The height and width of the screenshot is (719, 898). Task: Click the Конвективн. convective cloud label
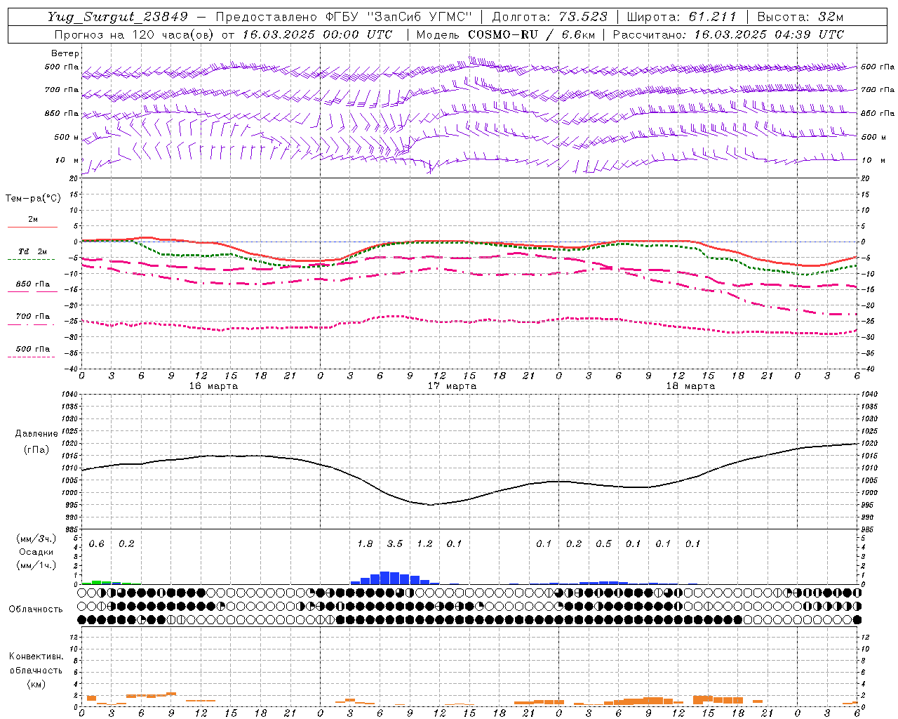click(x=36, y=657)
